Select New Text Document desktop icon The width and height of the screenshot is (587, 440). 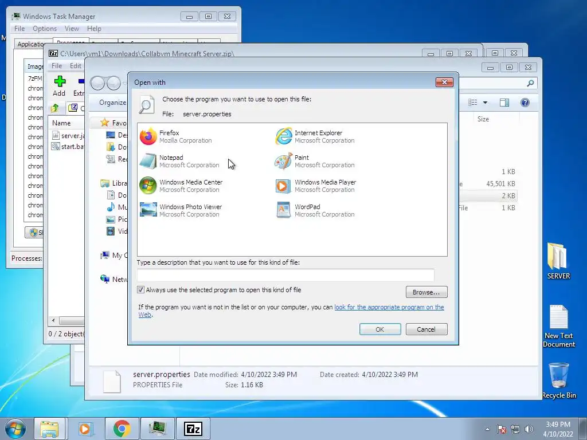pyautogui.click(x=559, y=327)
